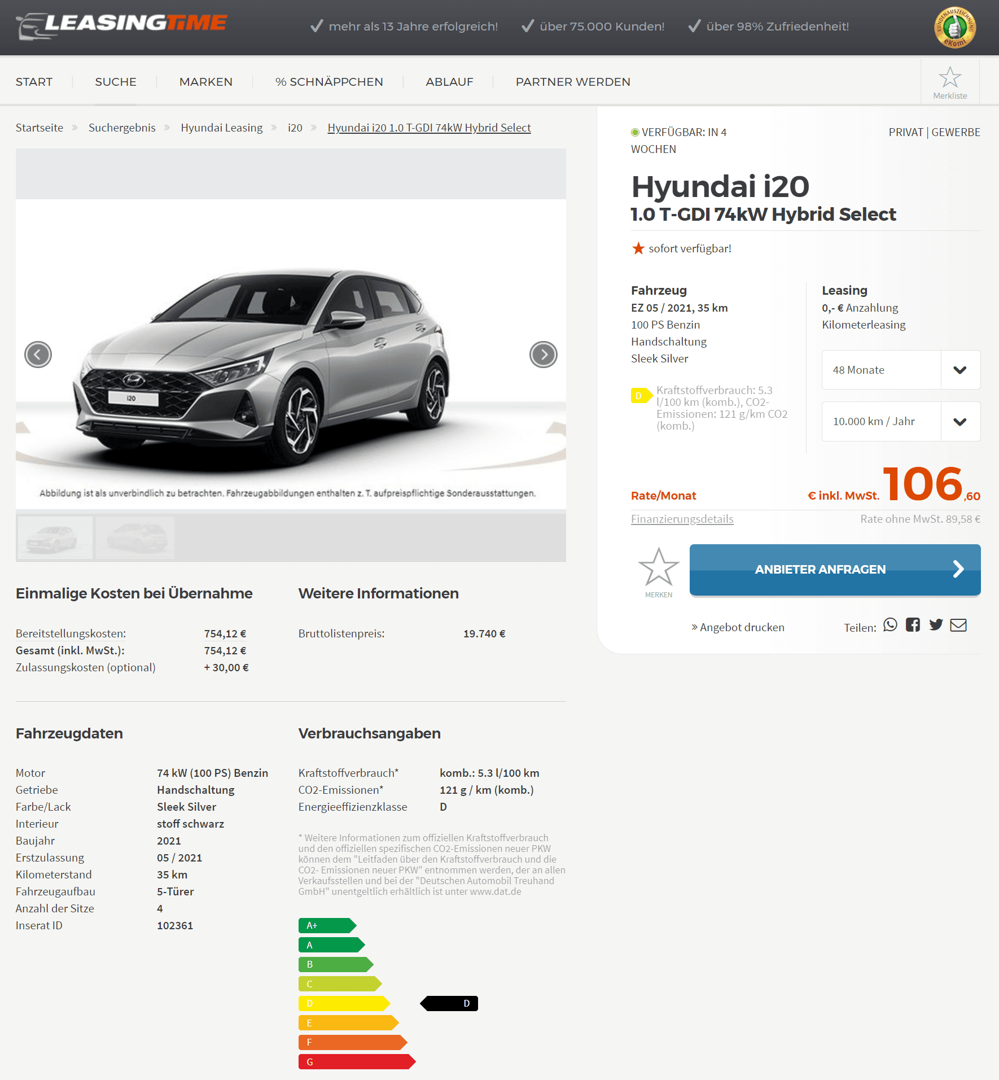Click Angebot drucken link
The width and height of the screenshot is (999, 1080).
[x=738, y=627]
